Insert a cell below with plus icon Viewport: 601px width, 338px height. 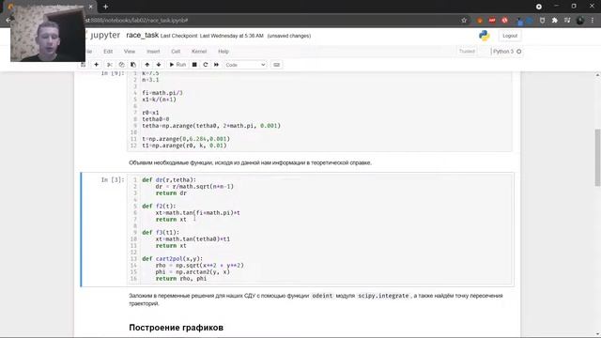tap(96, 65)
